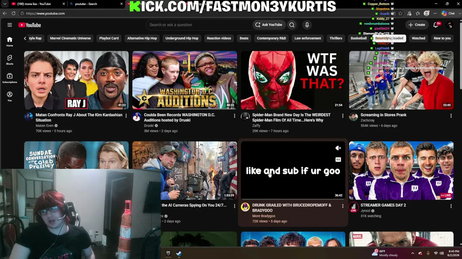Open options menu for AI Cameras Spying video
The height and width of the screenshot is (259, 462).
(x=234, y=206)
